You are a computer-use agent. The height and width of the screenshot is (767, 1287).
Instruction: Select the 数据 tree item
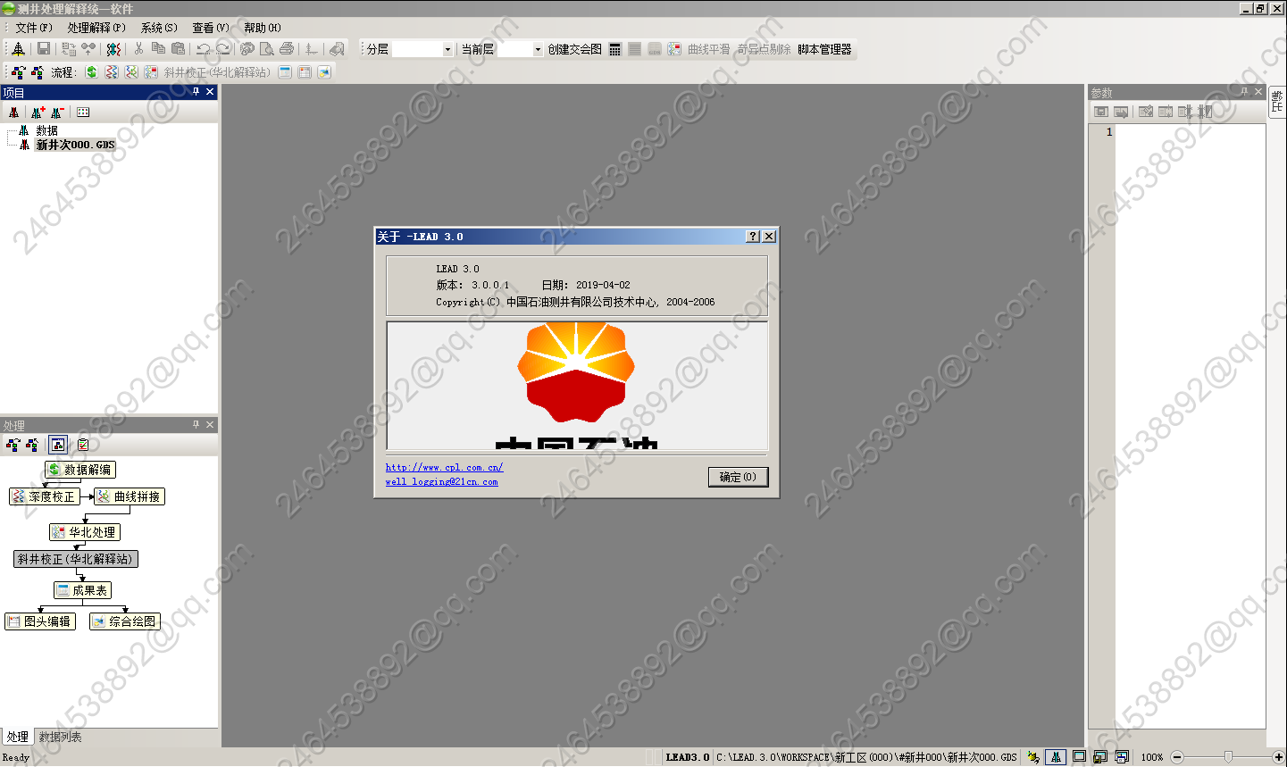point(46,130)
